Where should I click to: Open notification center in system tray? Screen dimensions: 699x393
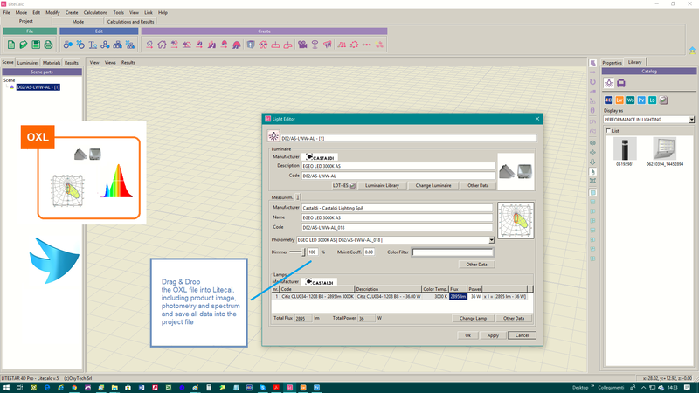click(x=687, y=388)
